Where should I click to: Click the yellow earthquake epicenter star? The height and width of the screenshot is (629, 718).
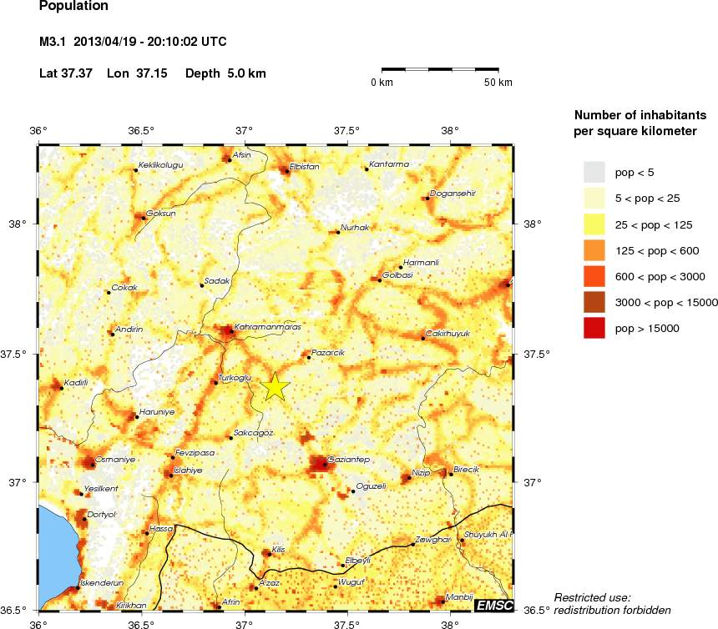pos(276,387)
